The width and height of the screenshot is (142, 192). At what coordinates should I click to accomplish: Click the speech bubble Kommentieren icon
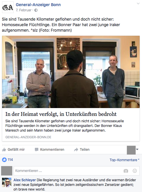click(x=37, y=150)
